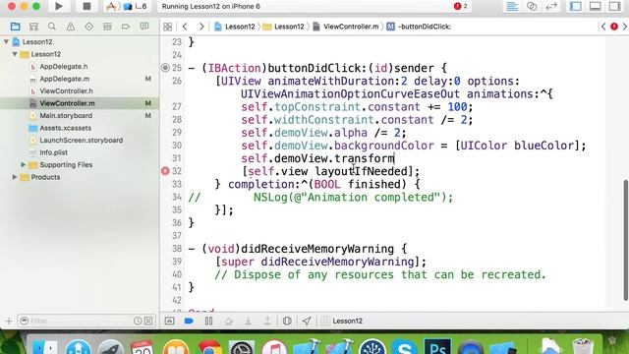Pause program execution in debug bar
This screenshot has height=354, width=629.
(x=208, y=321)
